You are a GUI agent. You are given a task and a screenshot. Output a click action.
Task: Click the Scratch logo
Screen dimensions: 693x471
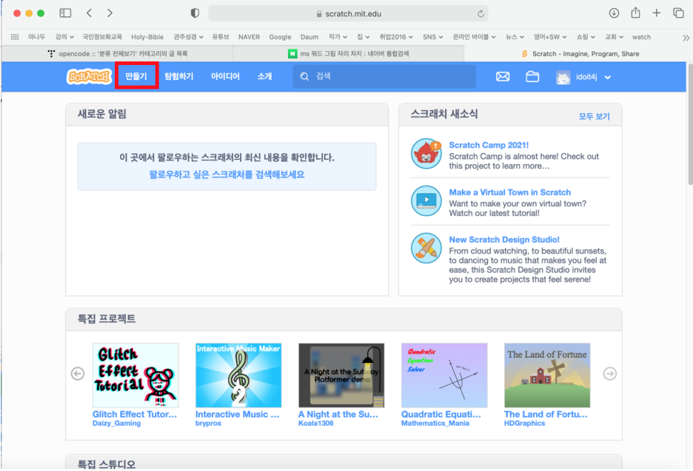[x=89, y=76]
